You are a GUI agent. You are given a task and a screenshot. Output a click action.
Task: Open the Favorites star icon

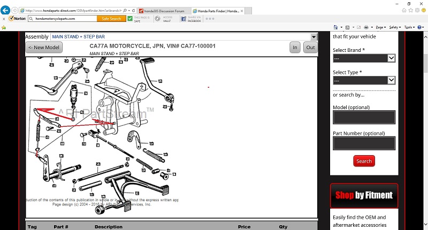pyautogui.click(x=409, y=11)
